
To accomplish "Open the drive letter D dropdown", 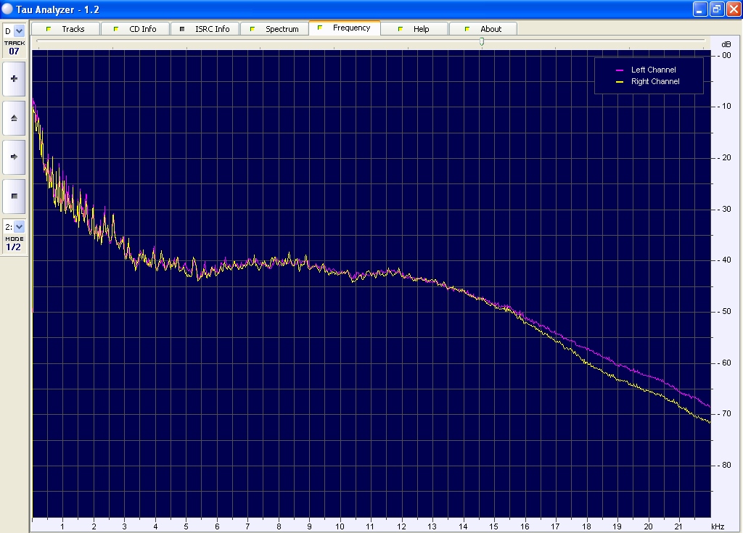I will point(19,31).
